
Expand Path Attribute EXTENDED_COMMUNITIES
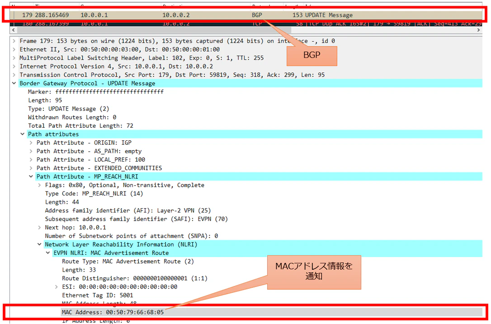[31, 168]
